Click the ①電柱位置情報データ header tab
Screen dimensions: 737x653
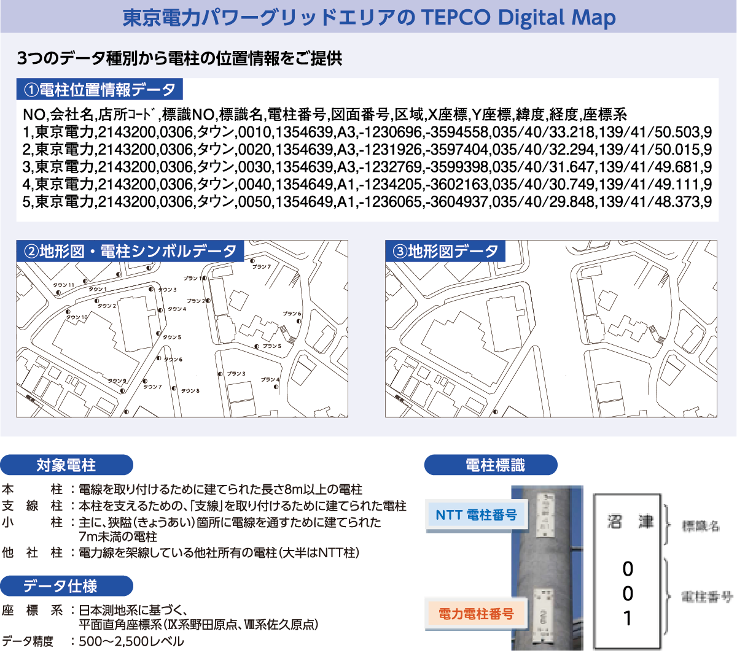[99, 90]
